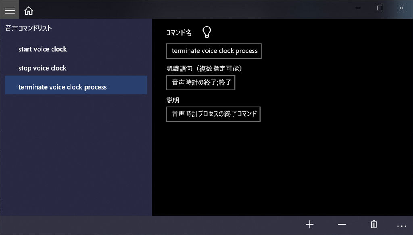413x235 pixels.
Task: Maximize the application window
Action: 380,8
